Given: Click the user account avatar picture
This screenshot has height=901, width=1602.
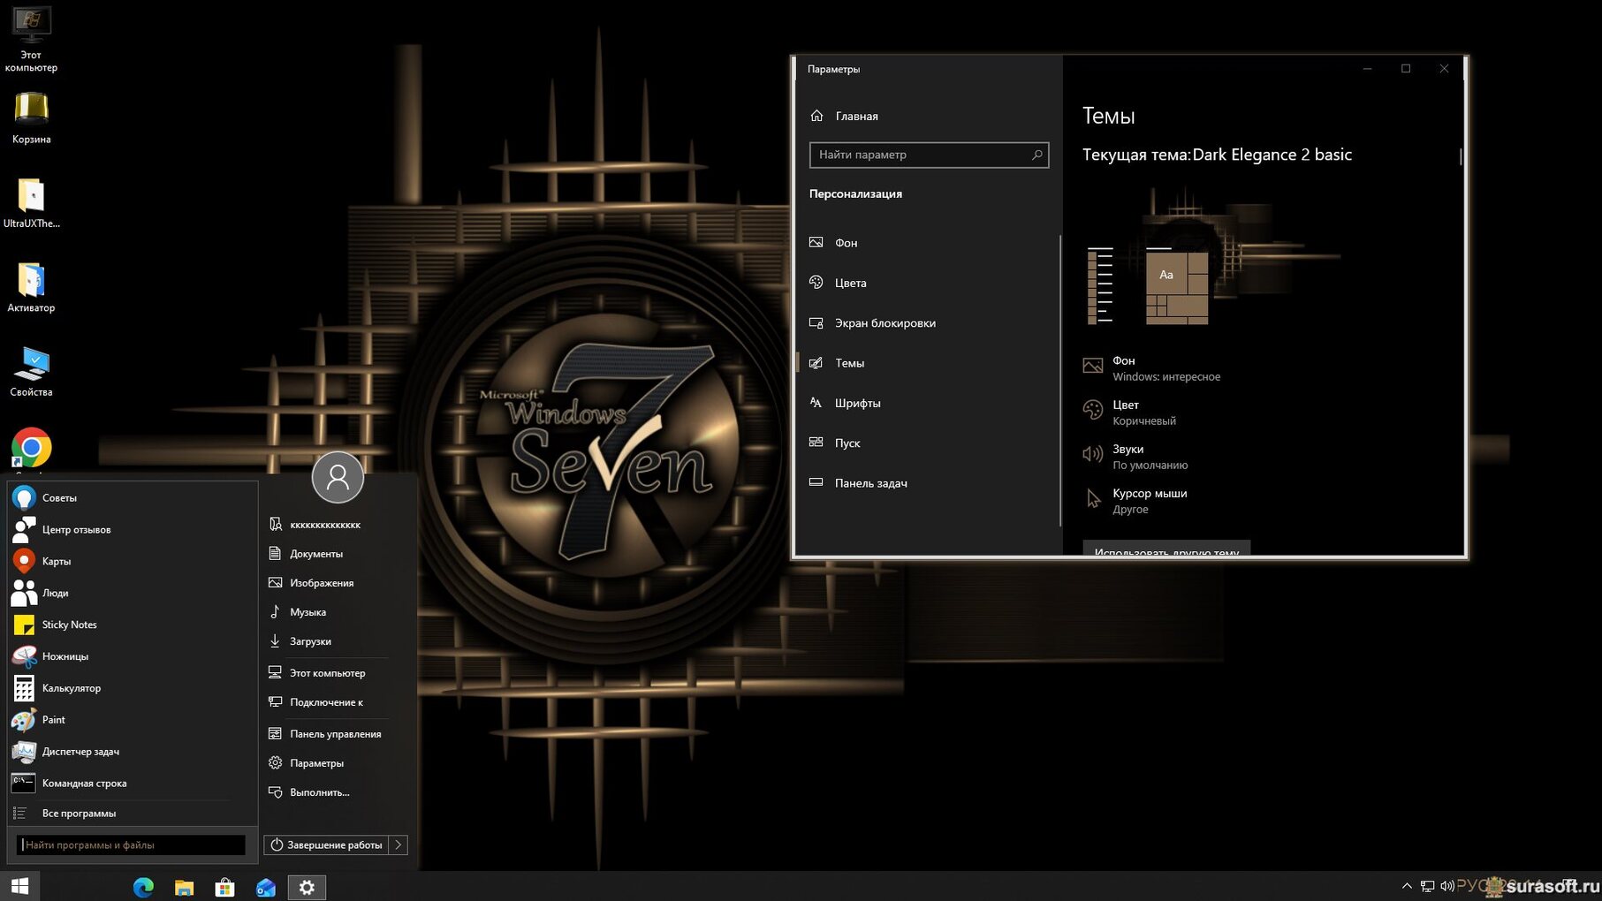Looking at the screenshot, I should 338,477.
